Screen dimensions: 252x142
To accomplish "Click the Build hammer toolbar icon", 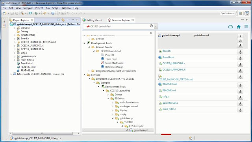I will 22,13.
